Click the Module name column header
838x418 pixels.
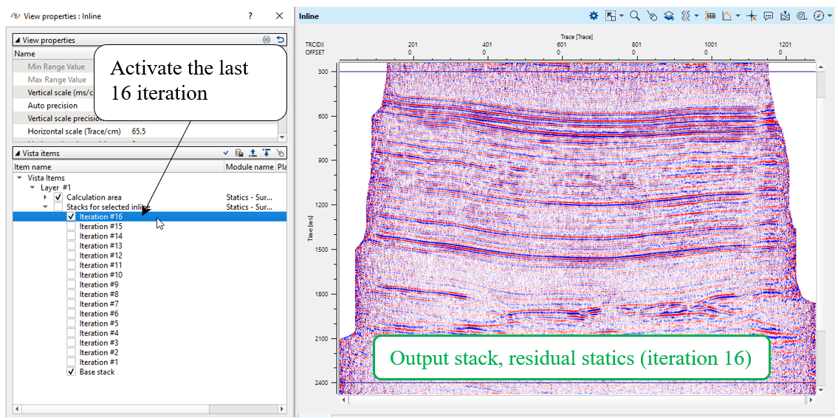pos(248,168)
